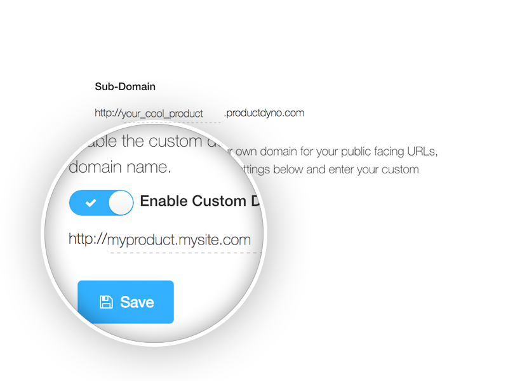Image resolution: width=508 pixels, height=381 pixels.
Task: Toggle the Enable Custom Domain switch
Action: pyautogui.click(x=101, y=203)
